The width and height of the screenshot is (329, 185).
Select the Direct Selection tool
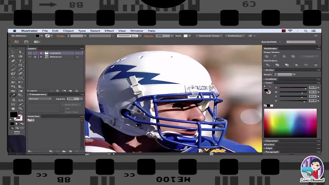21,52
